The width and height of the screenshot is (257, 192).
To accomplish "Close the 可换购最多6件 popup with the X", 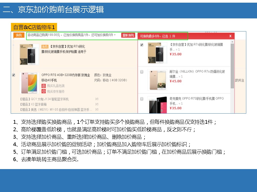I will pyautogui.click(x=230, y=36).
